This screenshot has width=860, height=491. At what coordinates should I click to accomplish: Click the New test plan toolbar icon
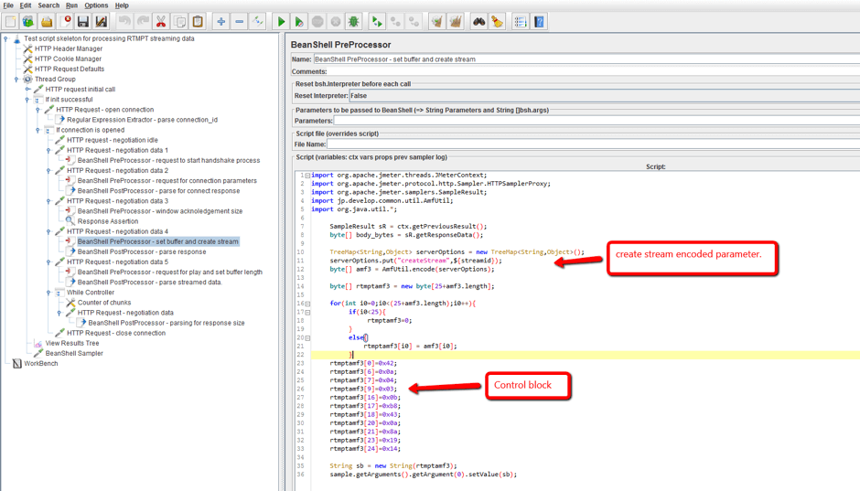[10, 22]
